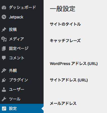Viewport: 107px width, 113px height.
Task: Click the WordPress アドレス (URL) label
Action: [x=74, y=64]
